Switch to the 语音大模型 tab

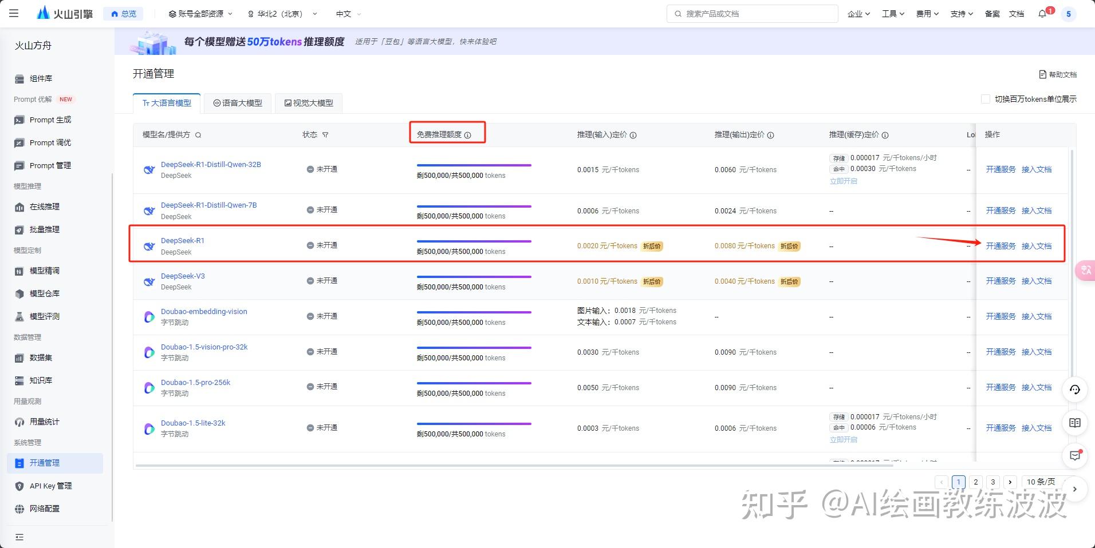[x=238, y=103]
